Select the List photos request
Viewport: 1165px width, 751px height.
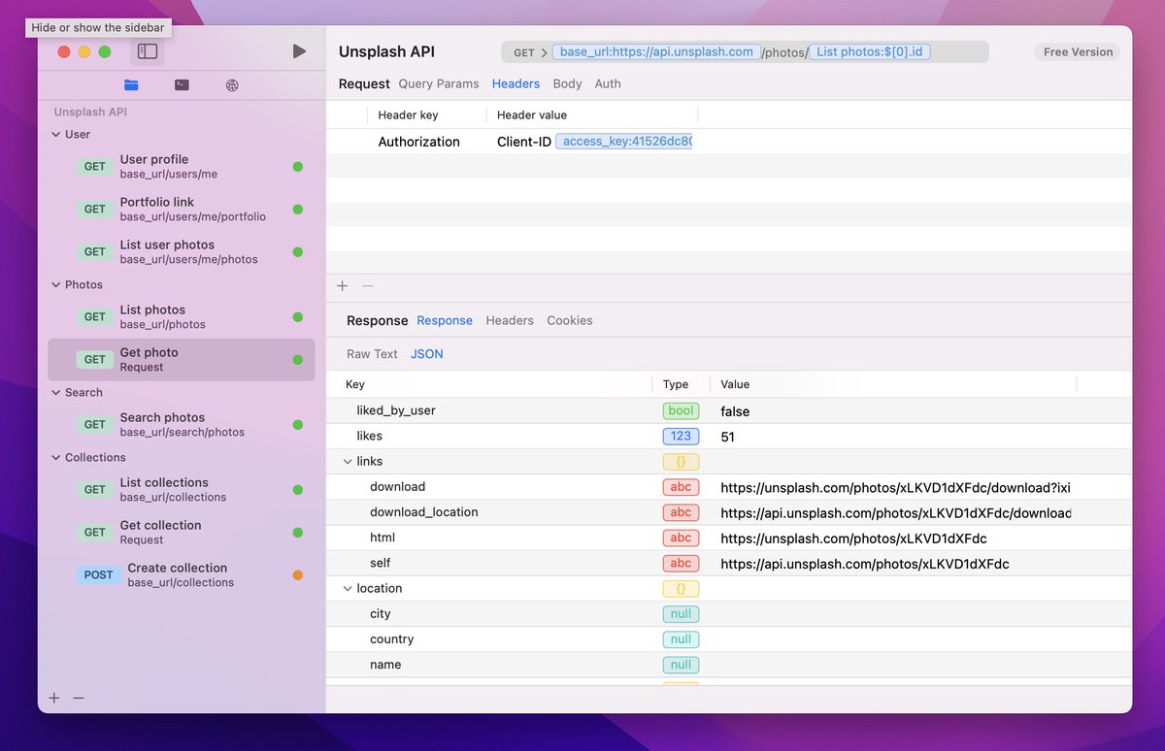tap(182, 316)
